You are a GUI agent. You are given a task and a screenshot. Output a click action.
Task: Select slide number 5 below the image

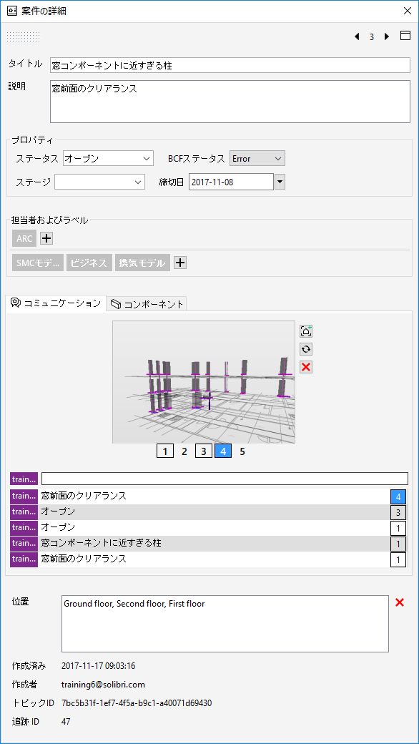pyautogui.click(x=242, y=451)
